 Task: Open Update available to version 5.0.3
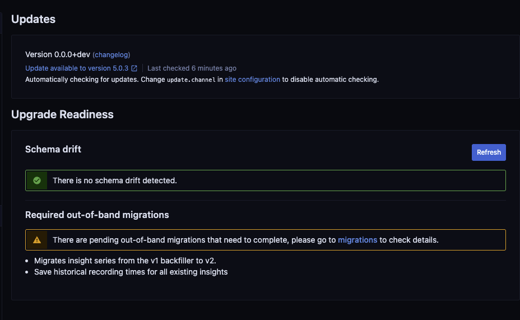(x=77, y=68)
